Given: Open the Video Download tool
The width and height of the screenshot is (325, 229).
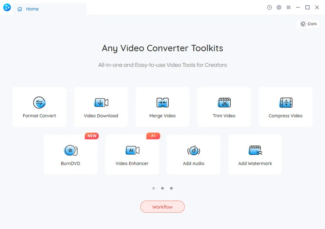Looking at the screenshot, I should (x=101, y=107).
